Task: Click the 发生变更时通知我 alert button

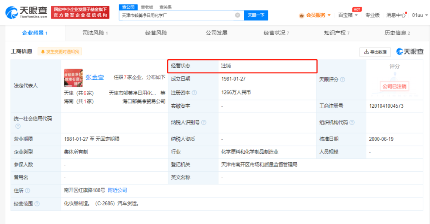Action: [x=60, y=51]
